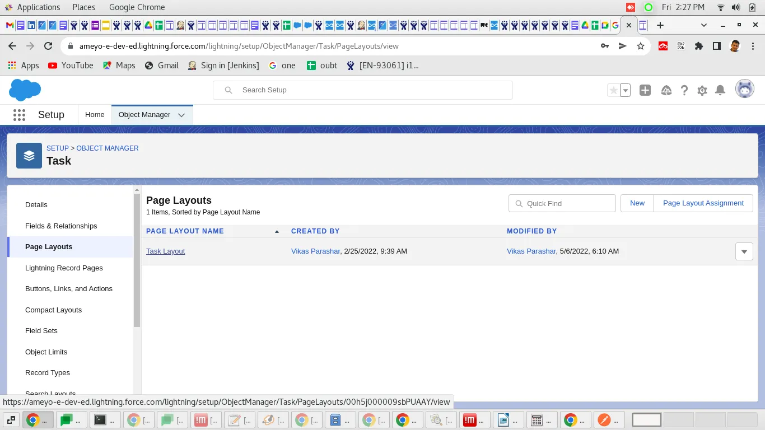
Task: Open the system volume speaker icon
Action: tap(736, 7)
